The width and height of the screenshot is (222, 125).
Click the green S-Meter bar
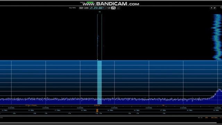[90, 2]
